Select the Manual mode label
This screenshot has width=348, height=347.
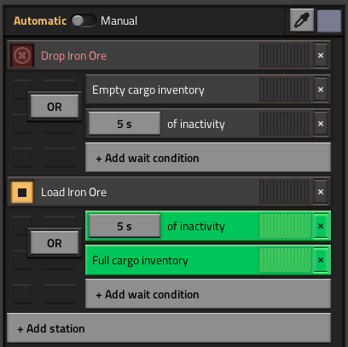tap(119, 20)
